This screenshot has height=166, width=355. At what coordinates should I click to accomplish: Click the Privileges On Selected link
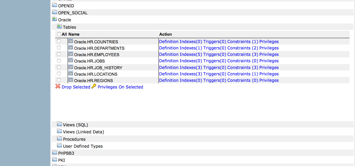click(120, 87)
